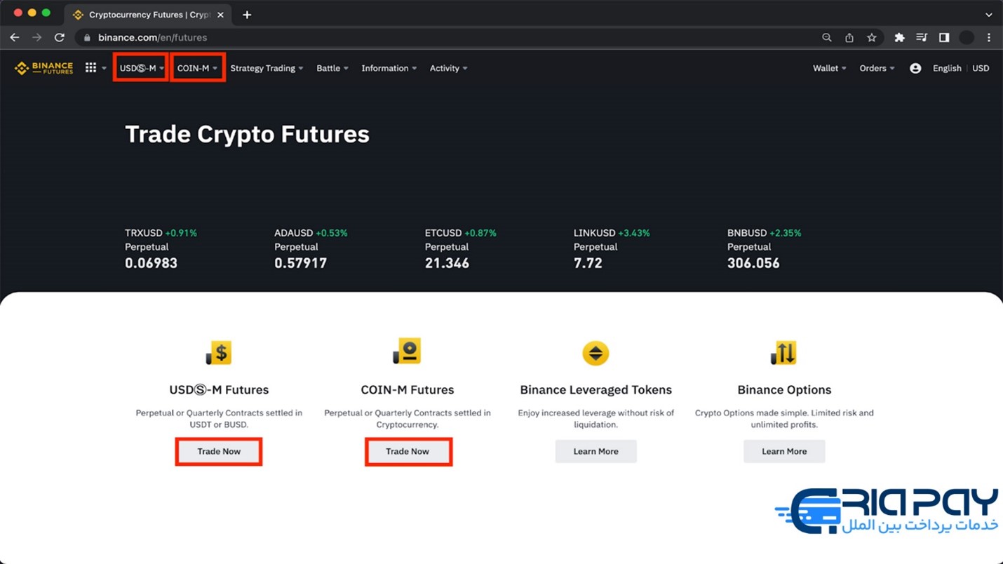
Task: Click the Binance Leveraged Tokens heading
Action: [596, 390]
